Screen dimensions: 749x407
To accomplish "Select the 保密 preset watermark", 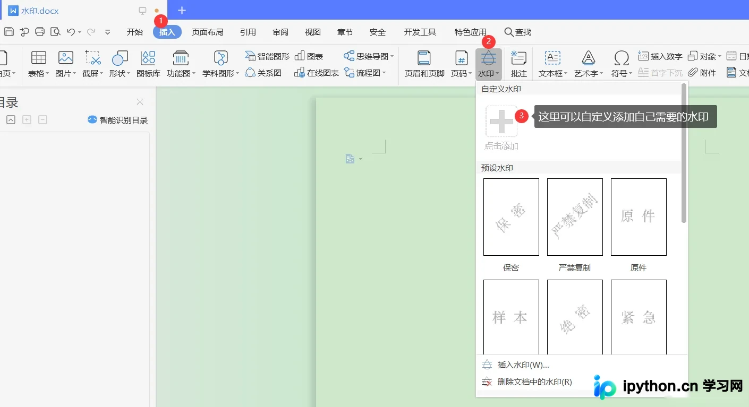I will click(x=511, y=217).
